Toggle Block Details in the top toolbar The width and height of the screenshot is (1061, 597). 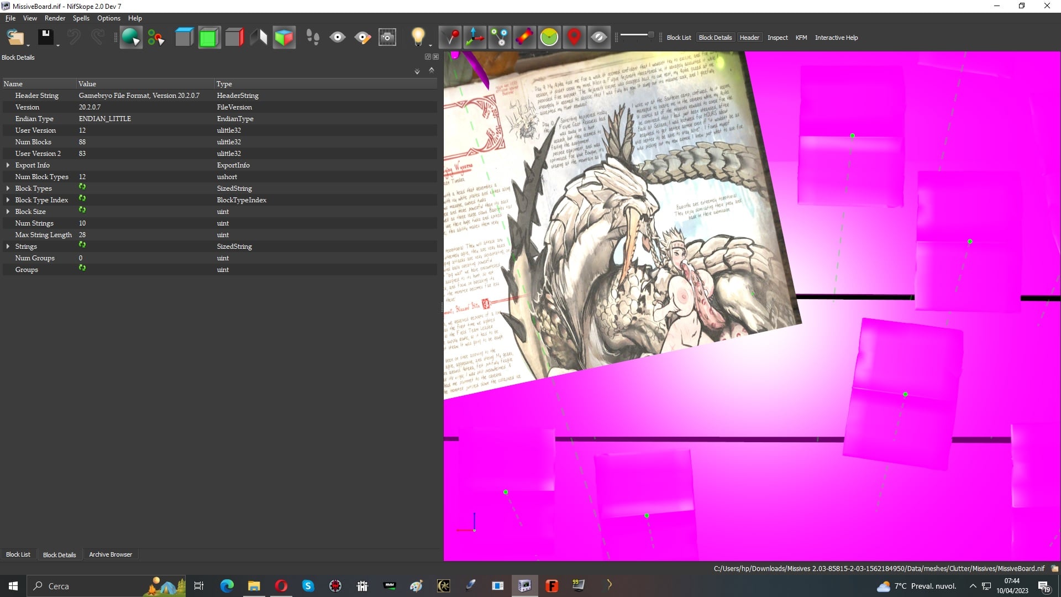point(715,38)
